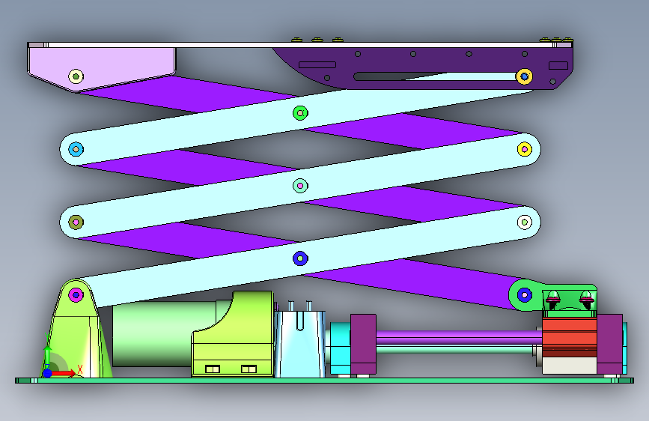Pick the bright green center pivot pin
Screen dimensions: 649x421
(x=300, y=112)
